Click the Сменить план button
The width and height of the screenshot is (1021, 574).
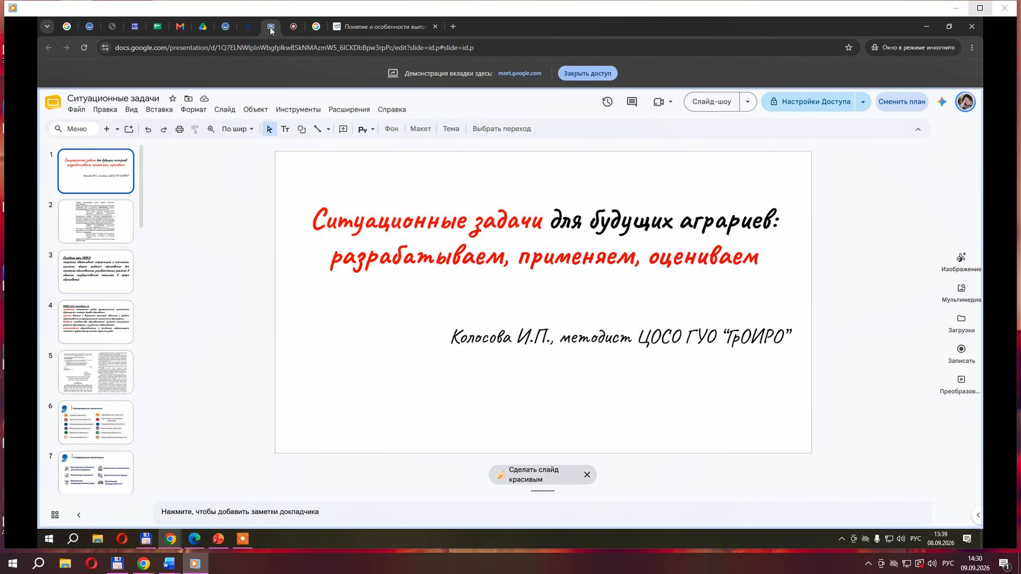coord(901,102)
